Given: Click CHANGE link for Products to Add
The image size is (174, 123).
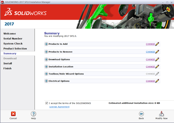Looking at the screenshot, I should (x=150, y=44).
